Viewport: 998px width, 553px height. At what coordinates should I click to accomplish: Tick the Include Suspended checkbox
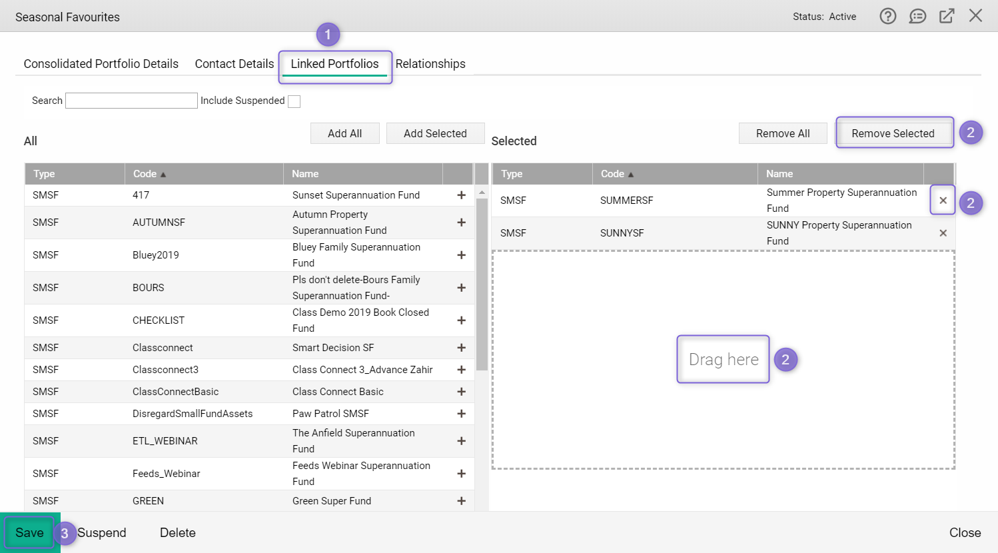click(294, 101)
